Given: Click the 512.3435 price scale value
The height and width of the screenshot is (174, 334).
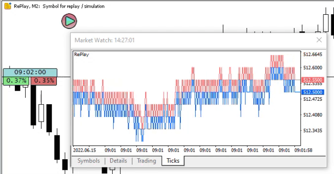Looking at the screenshot, I should (313, 130).
